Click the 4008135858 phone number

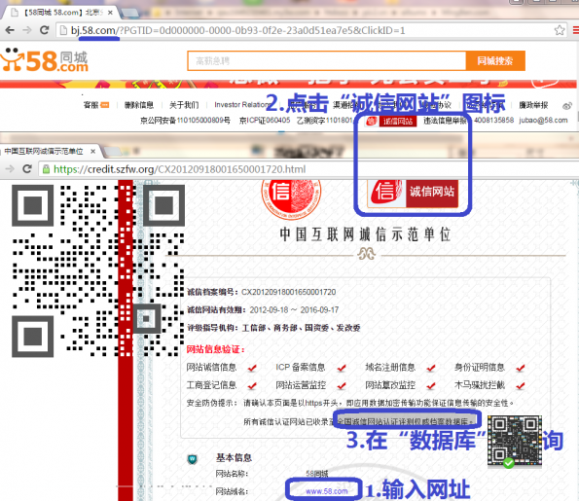click(x=493, y=120)
